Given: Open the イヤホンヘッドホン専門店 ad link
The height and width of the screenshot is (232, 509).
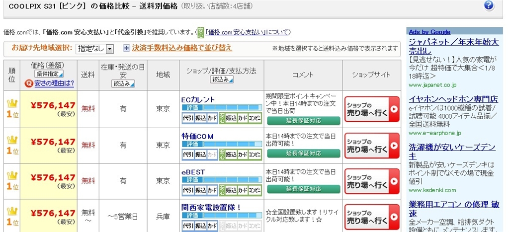Looking at the screenshot, I should point(453,99).
